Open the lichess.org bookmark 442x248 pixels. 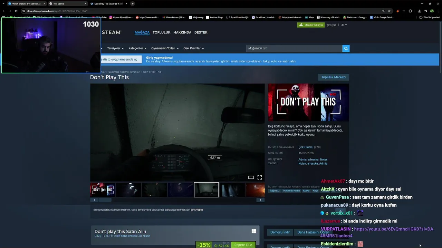tap(328, 17)
